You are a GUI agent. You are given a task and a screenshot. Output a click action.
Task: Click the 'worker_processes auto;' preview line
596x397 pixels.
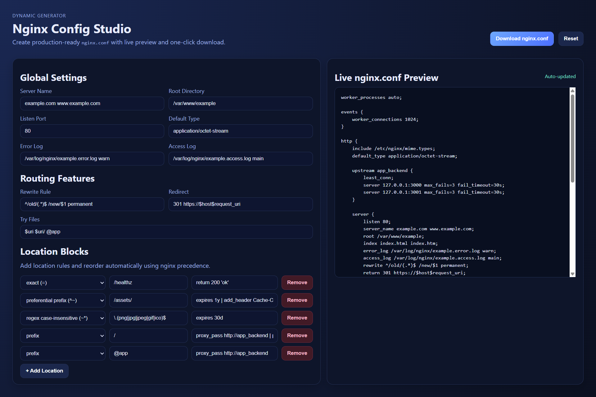click(x=371, y=98)
